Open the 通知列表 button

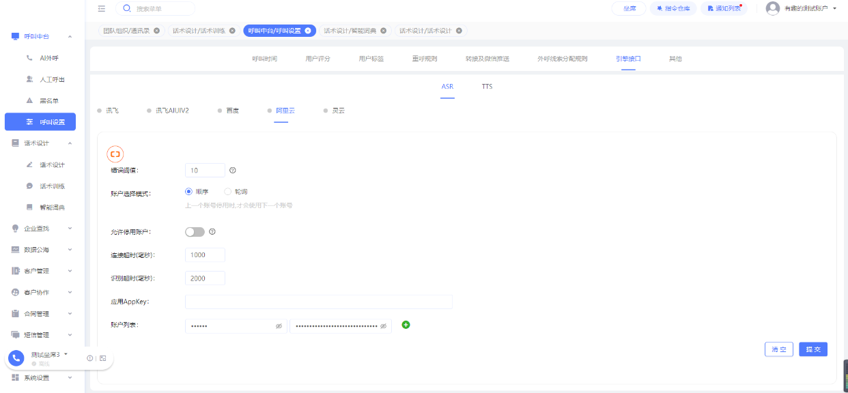(x=724, y=8)
